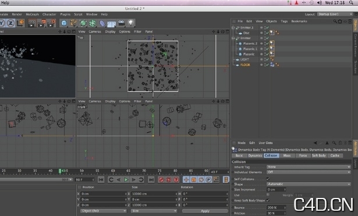Open Object Manager Tags menu
Image resolution: width=358 pixels, height=216 pixels.
pyautogui.click(x=284, y=21)
